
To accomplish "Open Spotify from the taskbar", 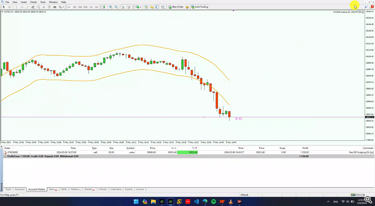I will (x=213, y=202).
